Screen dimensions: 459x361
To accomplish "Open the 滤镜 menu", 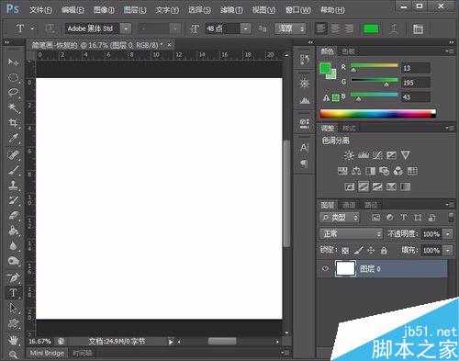I will [231, 10].
